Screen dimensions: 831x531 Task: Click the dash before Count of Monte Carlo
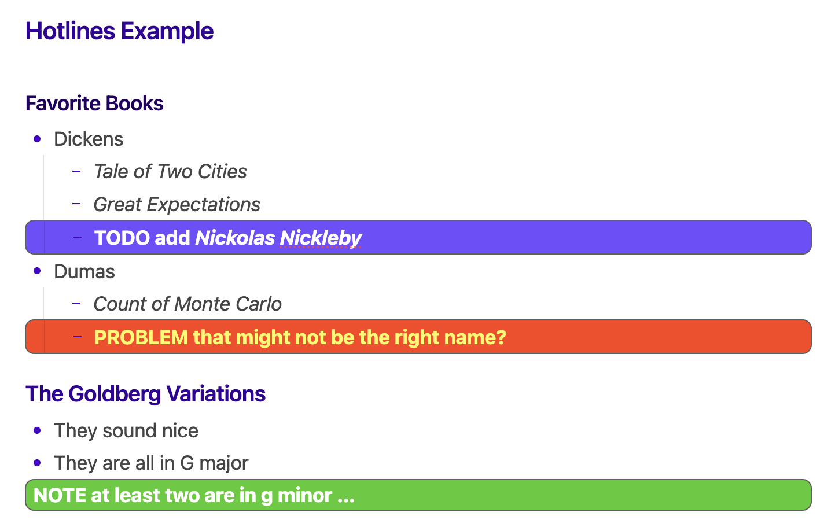point(76,303)
